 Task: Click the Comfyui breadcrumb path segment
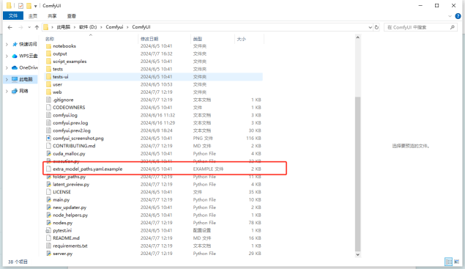point(114,27)
